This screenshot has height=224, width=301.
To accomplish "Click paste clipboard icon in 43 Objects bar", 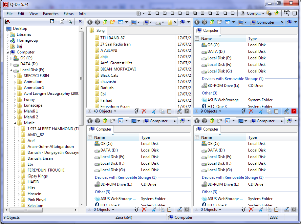I will tap(169, 111).
